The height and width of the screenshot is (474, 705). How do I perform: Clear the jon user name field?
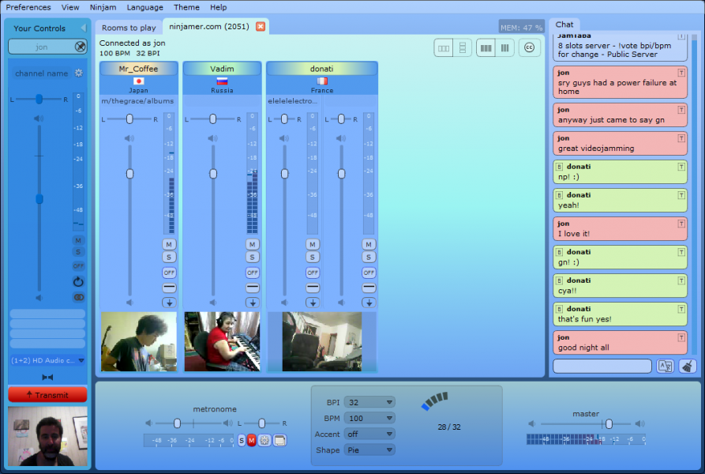pyautogui.click(x=80, y=47)
